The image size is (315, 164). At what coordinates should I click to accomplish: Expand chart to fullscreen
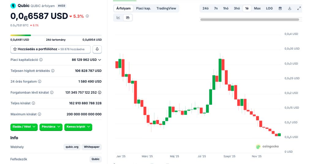click(x=299, y=9)
